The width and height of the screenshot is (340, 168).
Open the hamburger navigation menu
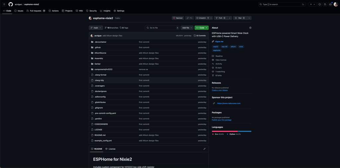4,4
